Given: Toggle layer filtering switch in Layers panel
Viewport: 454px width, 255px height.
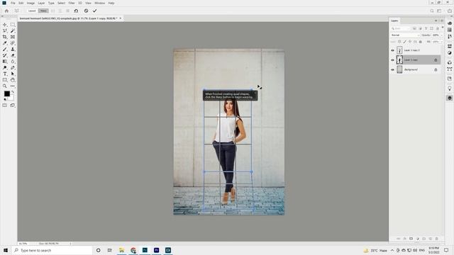Looking at the screenshot, I should coord(443,28).
